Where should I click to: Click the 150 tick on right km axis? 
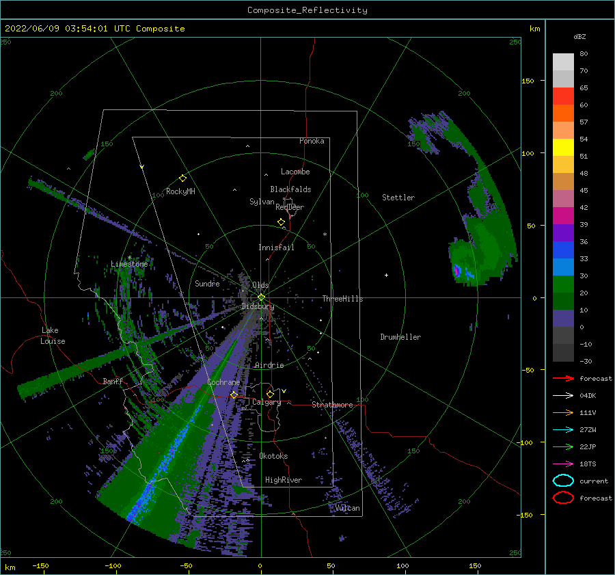(528, 81)
